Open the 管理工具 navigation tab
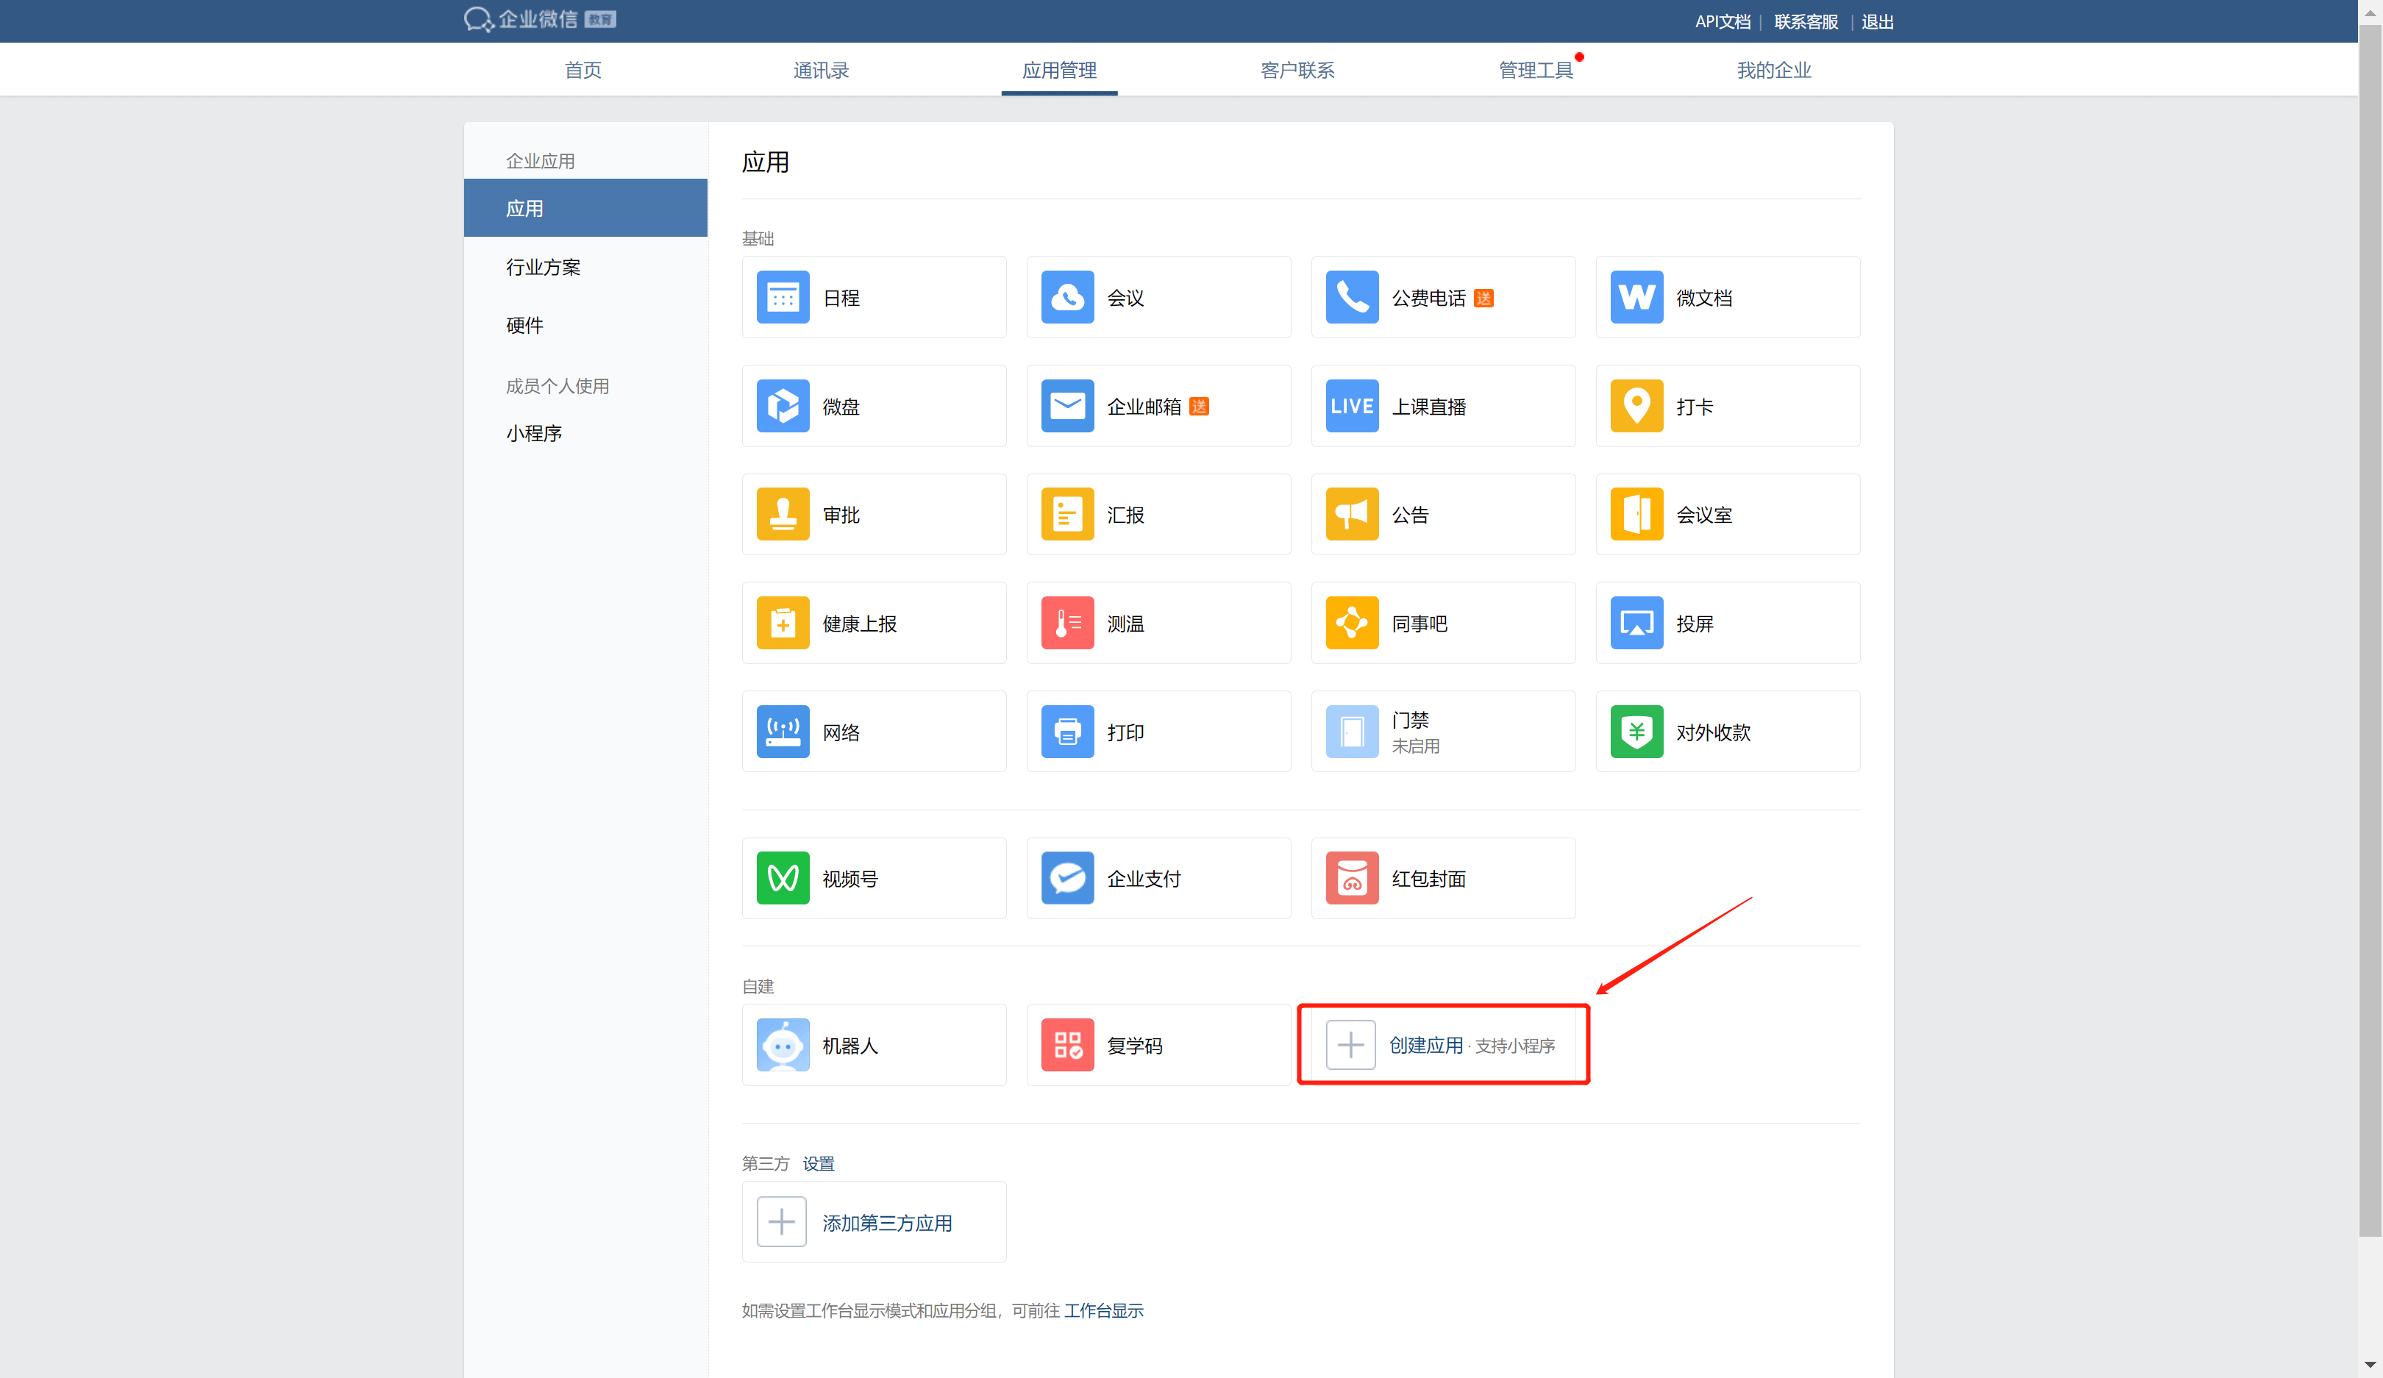This screenshot has width=2383, height=1378. [x=1535, y=70]
